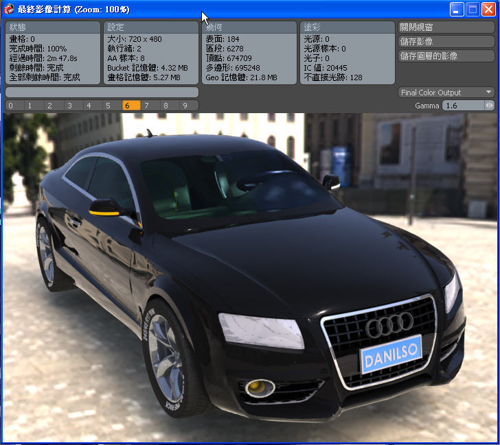Select render slot 8

[170, 106]
